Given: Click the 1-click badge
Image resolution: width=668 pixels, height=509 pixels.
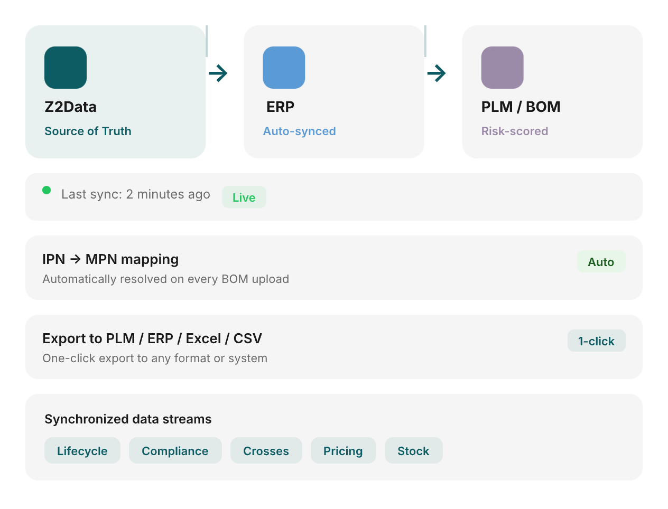Looking at the screenshot, I should (596, 341).
